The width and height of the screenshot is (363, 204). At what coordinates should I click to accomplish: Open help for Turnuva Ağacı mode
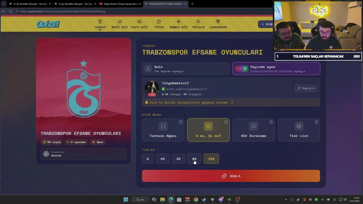click(x=181, y=122)
